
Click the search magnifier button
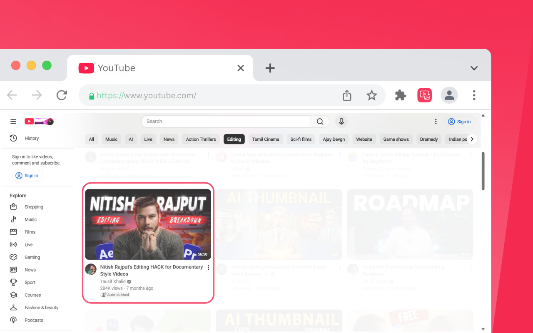[x=320, y=122]
